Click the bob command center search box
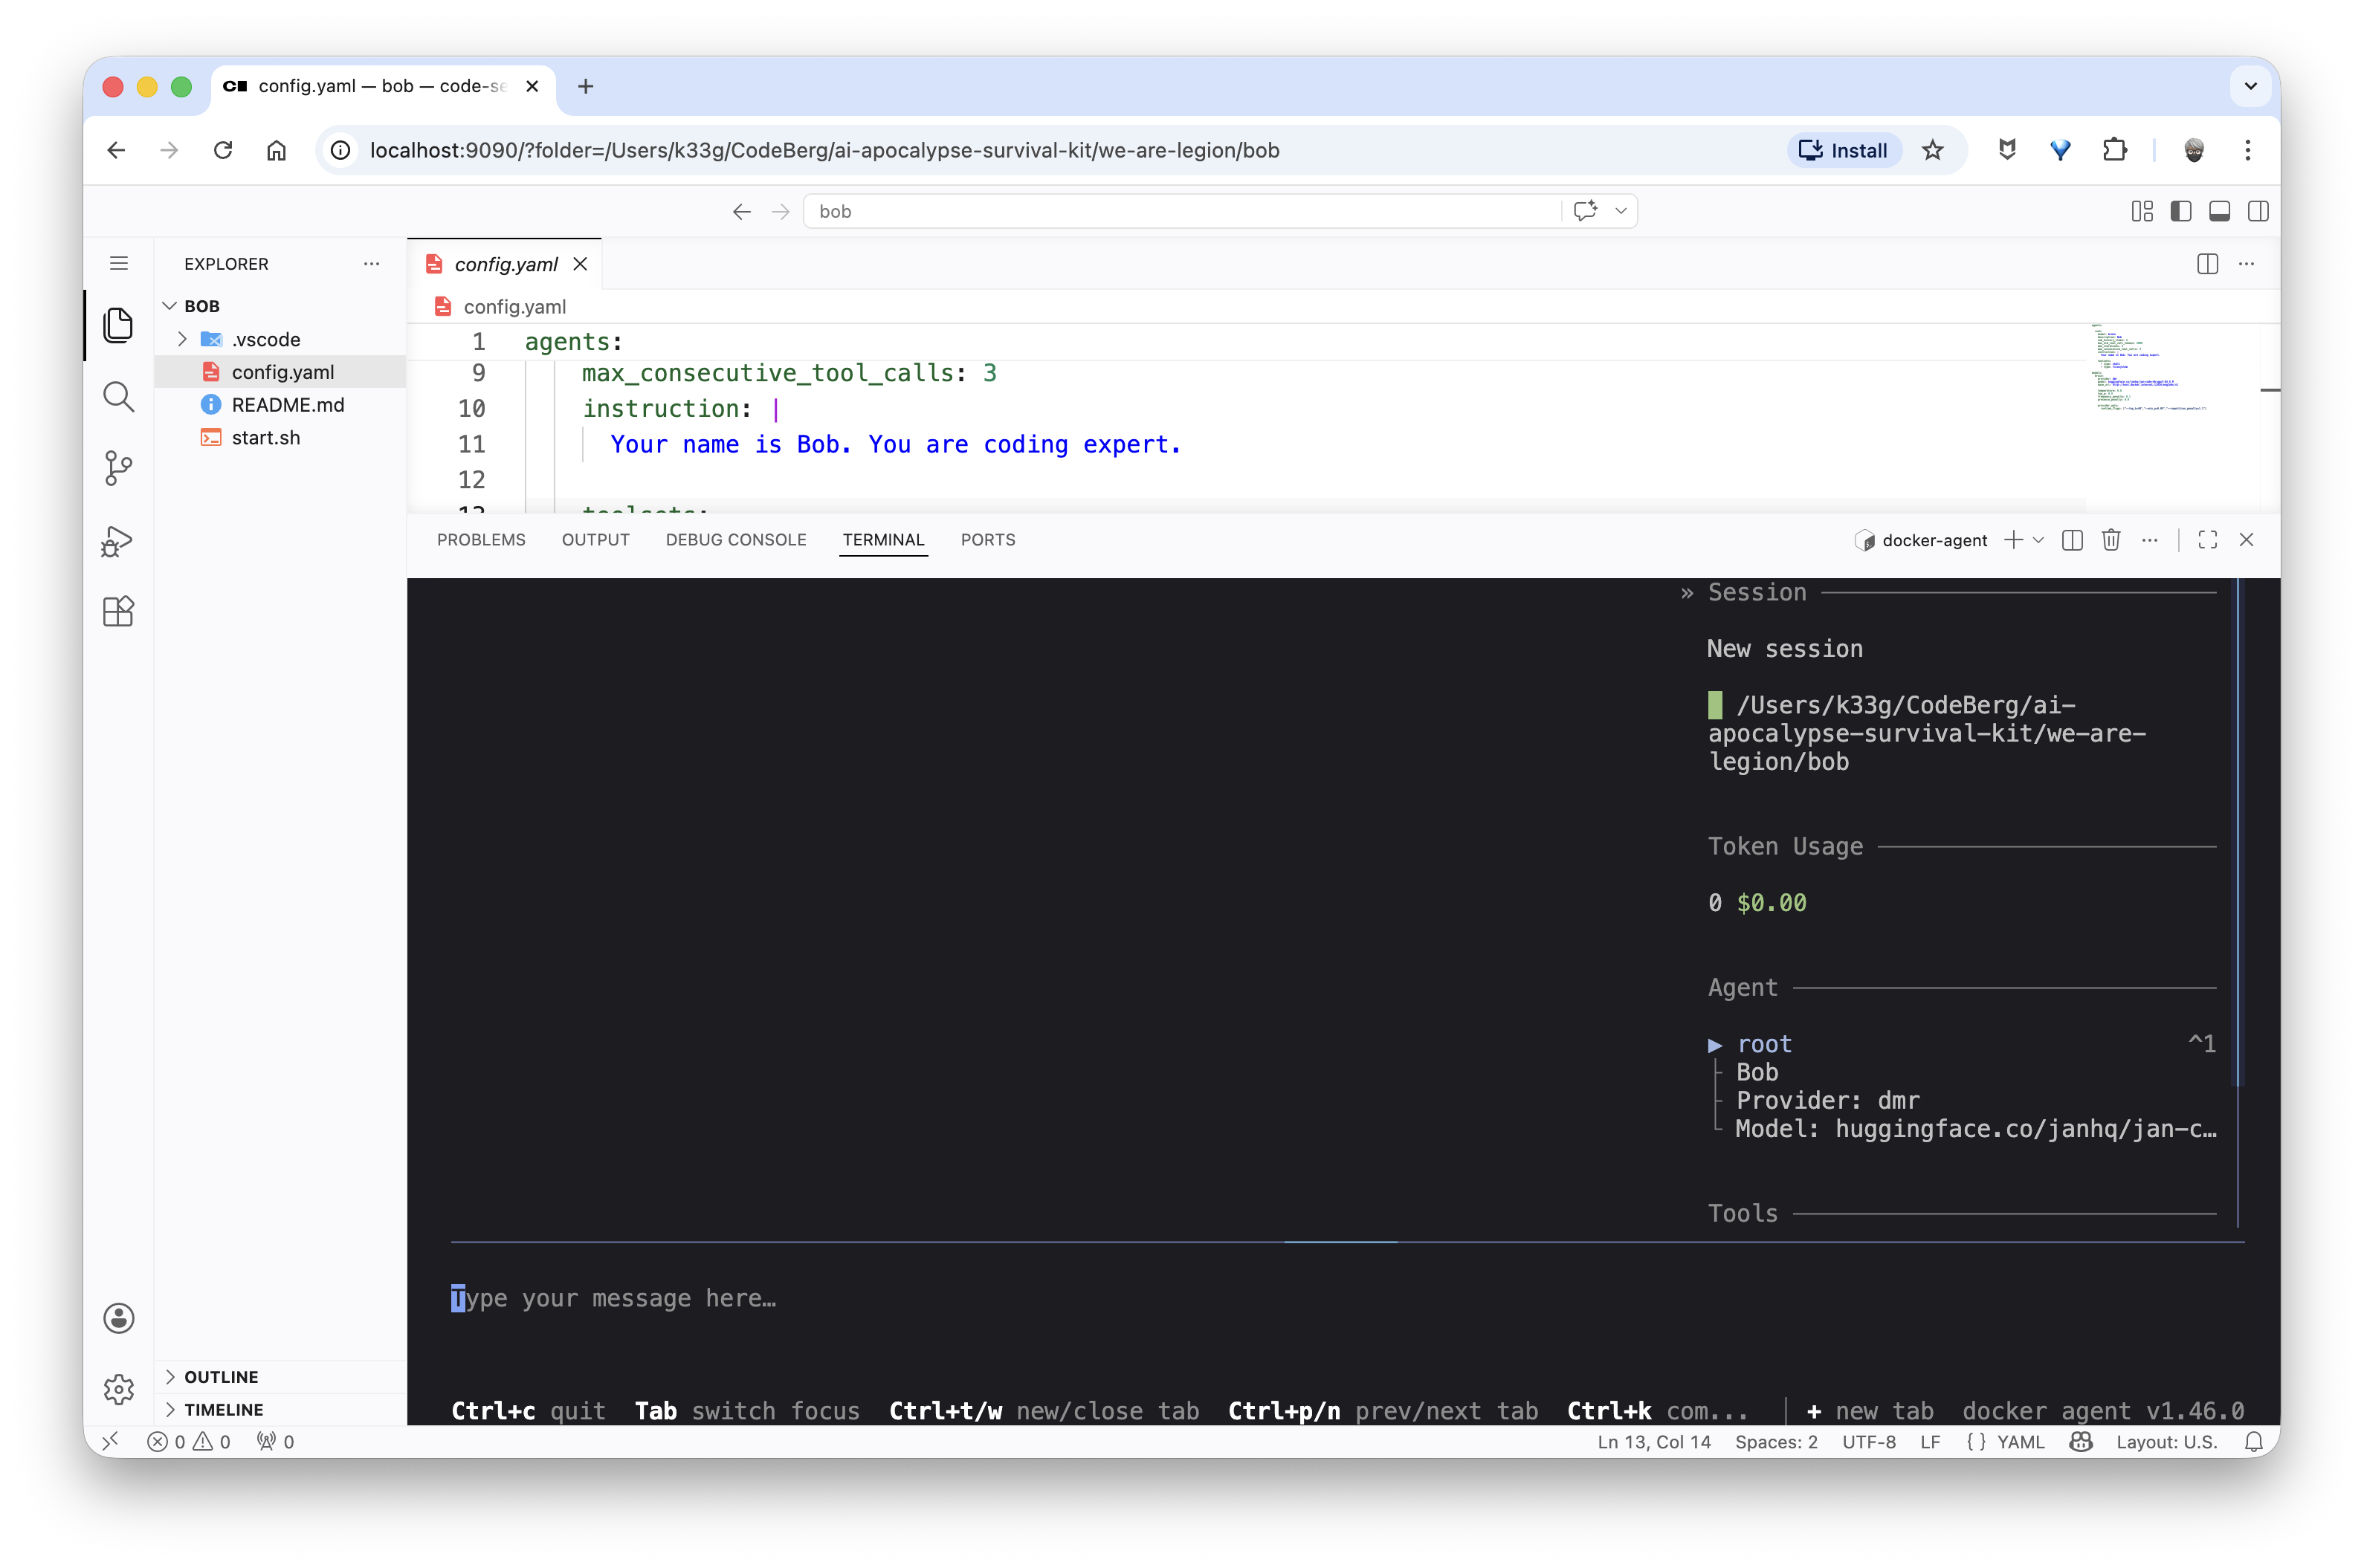Screen dimensions: 2364x1568 1181,211
